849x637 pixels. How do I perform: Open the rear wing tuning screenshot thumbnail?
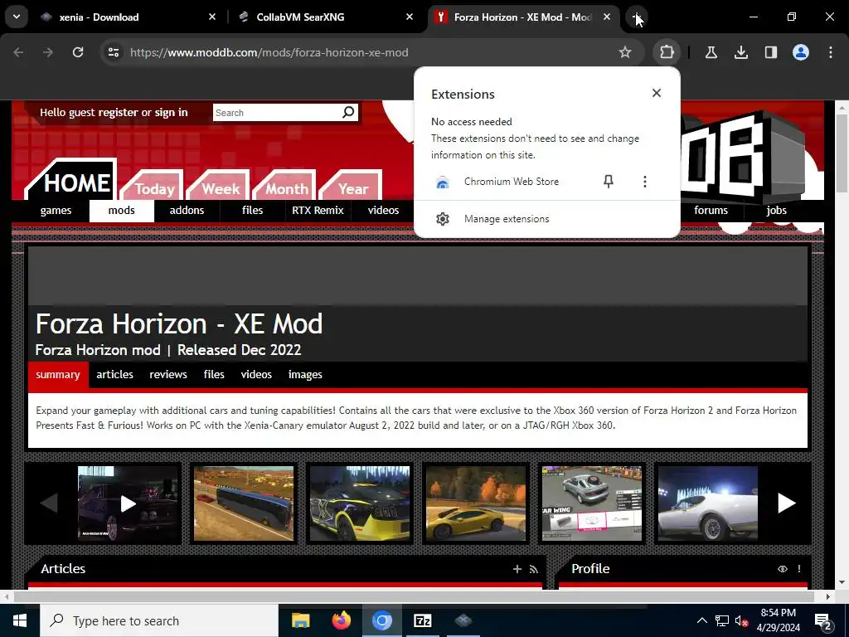tap(592, 503)
